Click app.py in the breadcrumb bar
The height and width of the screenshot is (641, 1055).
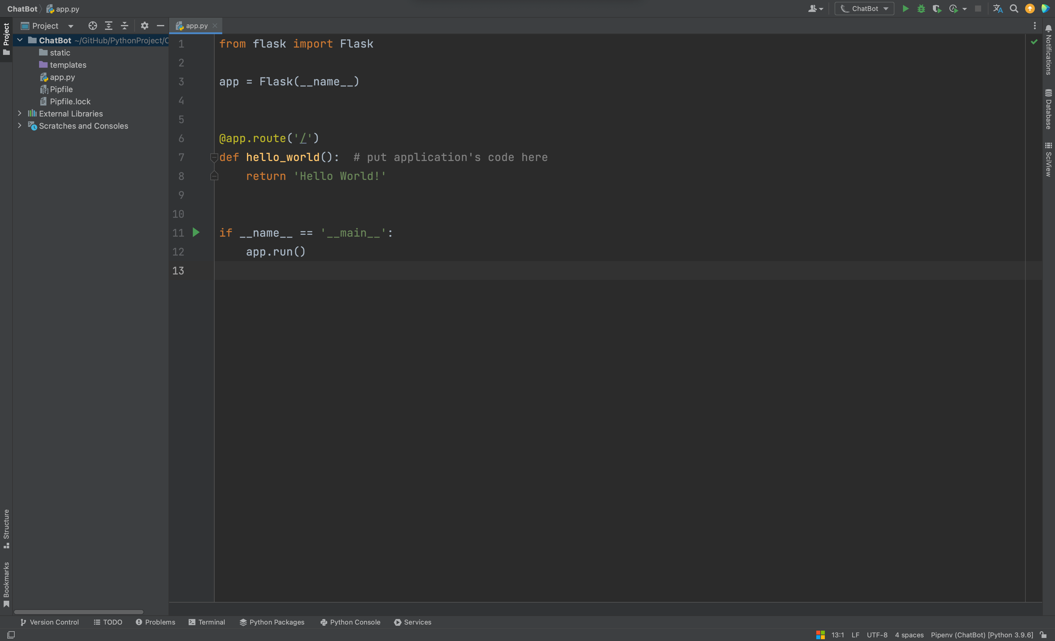(x=63, y=9)
